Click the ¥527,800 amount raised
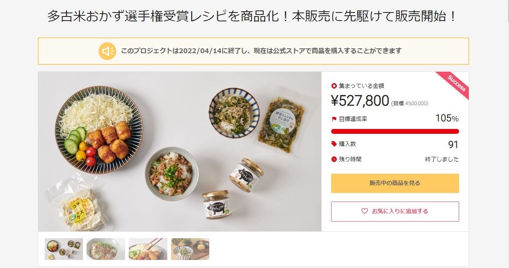509x268 pixels. [x=360, y=101]
